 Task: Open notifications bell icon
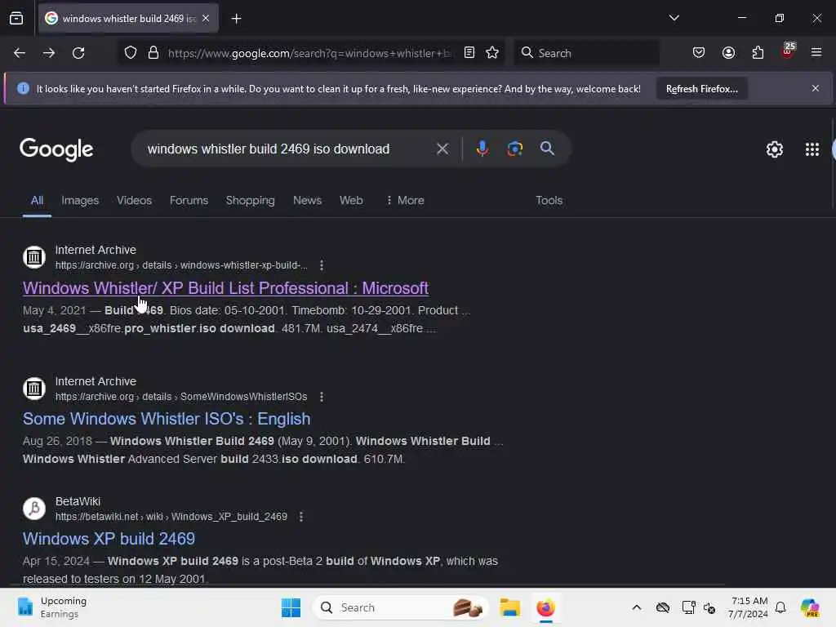(780, 607)
